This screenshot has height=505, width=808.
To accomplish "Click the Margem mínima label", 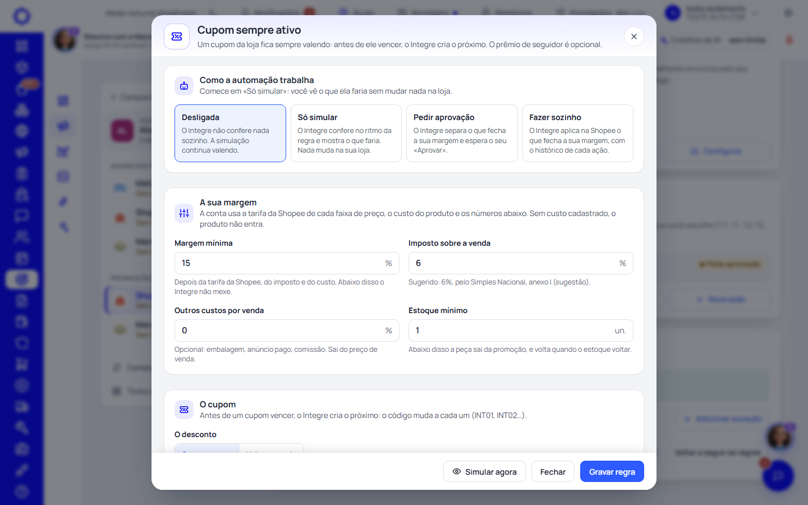I will coord(203,243).
